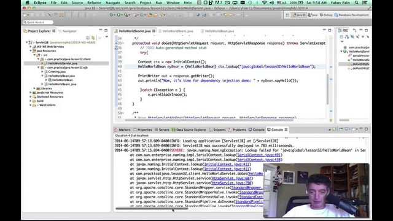Expand Greeting.java in Project Explorer
The image size is (393, 221).
pos(42,72)
